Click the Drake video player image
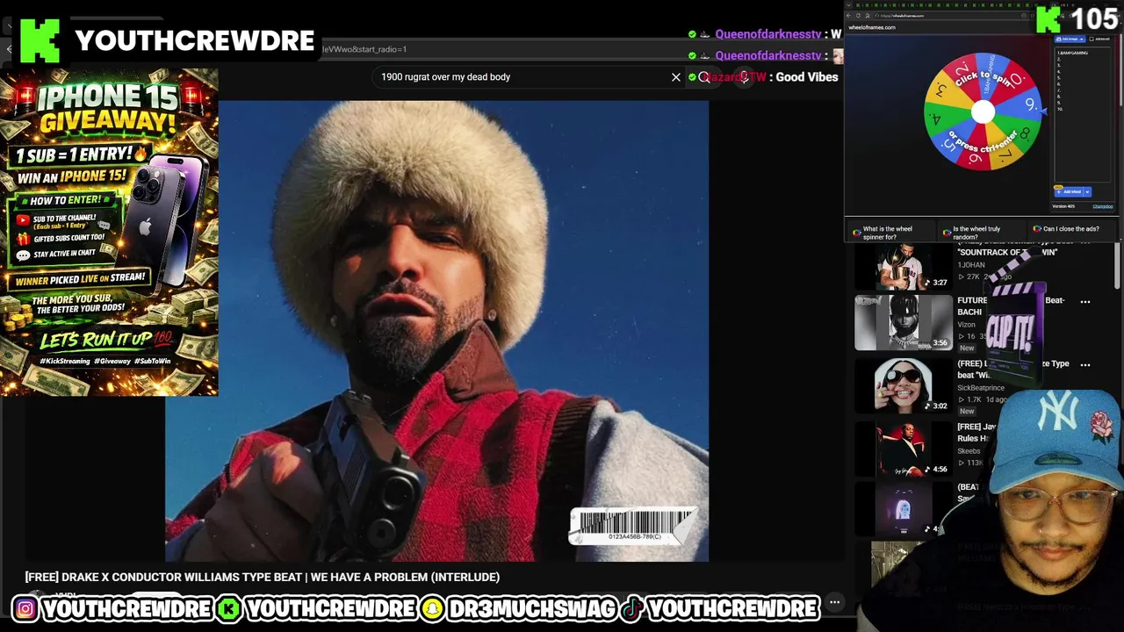The image size is (1124, 632). [436, 331]
